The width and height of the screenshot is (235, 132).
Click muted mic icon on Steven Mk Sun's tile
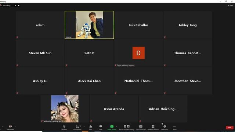[17, 65]
